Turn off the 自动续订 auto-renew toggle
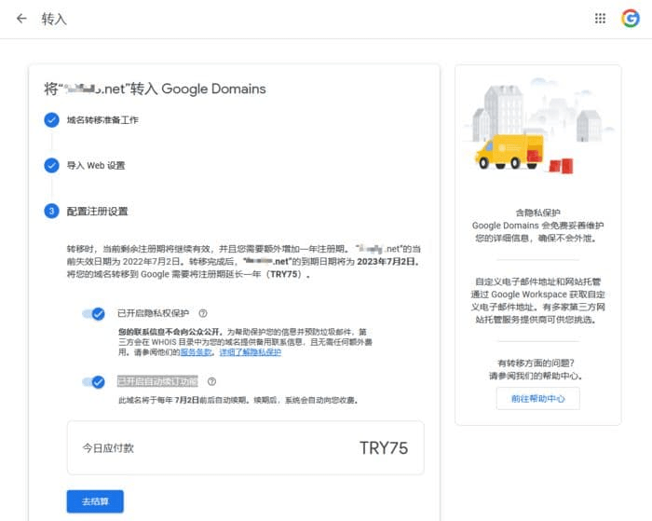This screenshot has width=652, height=521. [93, 381]
